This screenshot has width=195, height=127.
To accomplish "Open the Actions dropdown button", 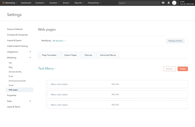I will click(x=169, y=69).
